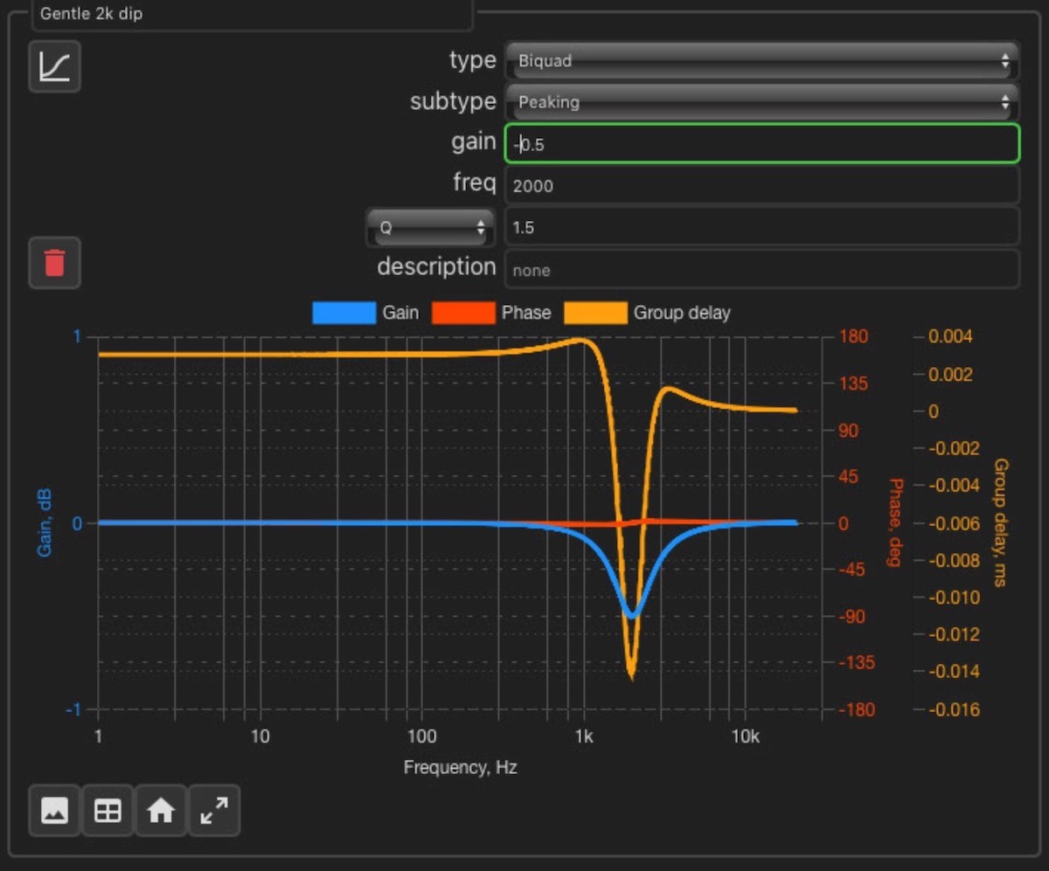Click the Phase legend label
1049x871 pixels.
coord(526,313)
